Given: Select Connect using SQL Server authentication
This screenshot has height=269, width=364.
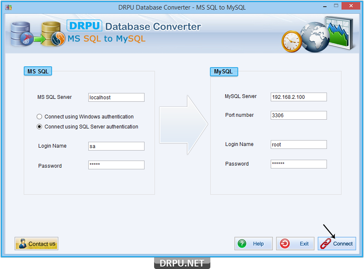Looking at the screenshot, I should [87, 126].
